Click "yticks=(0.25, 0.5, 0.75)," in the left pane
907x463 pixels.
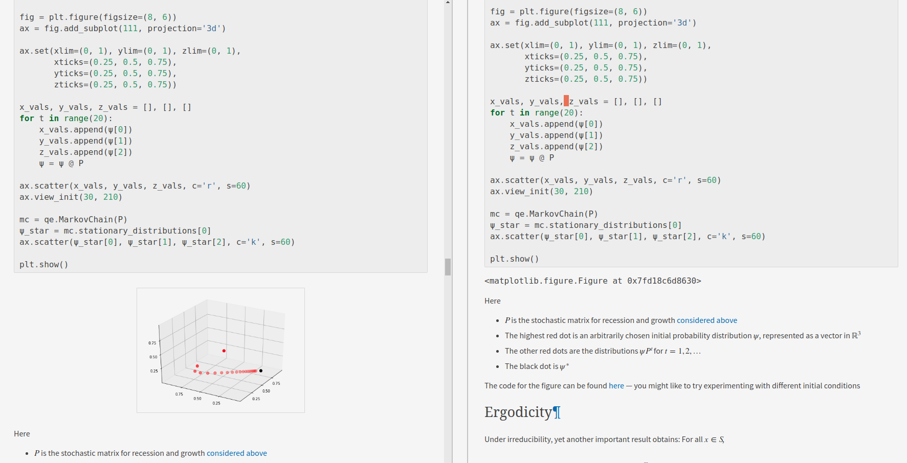click(x=115, y=74)
